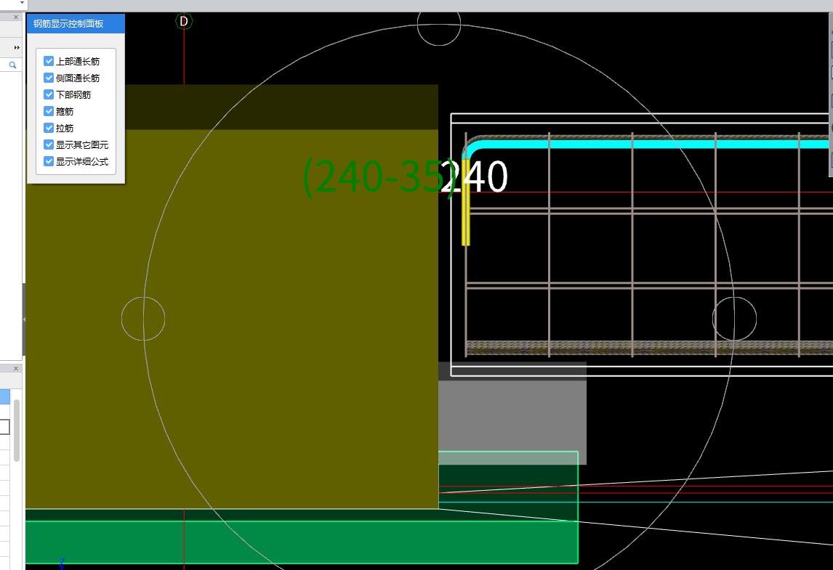Turn off 显示详细公式 option
Viewport: 833px width, 570px height.
pos(49,162)
